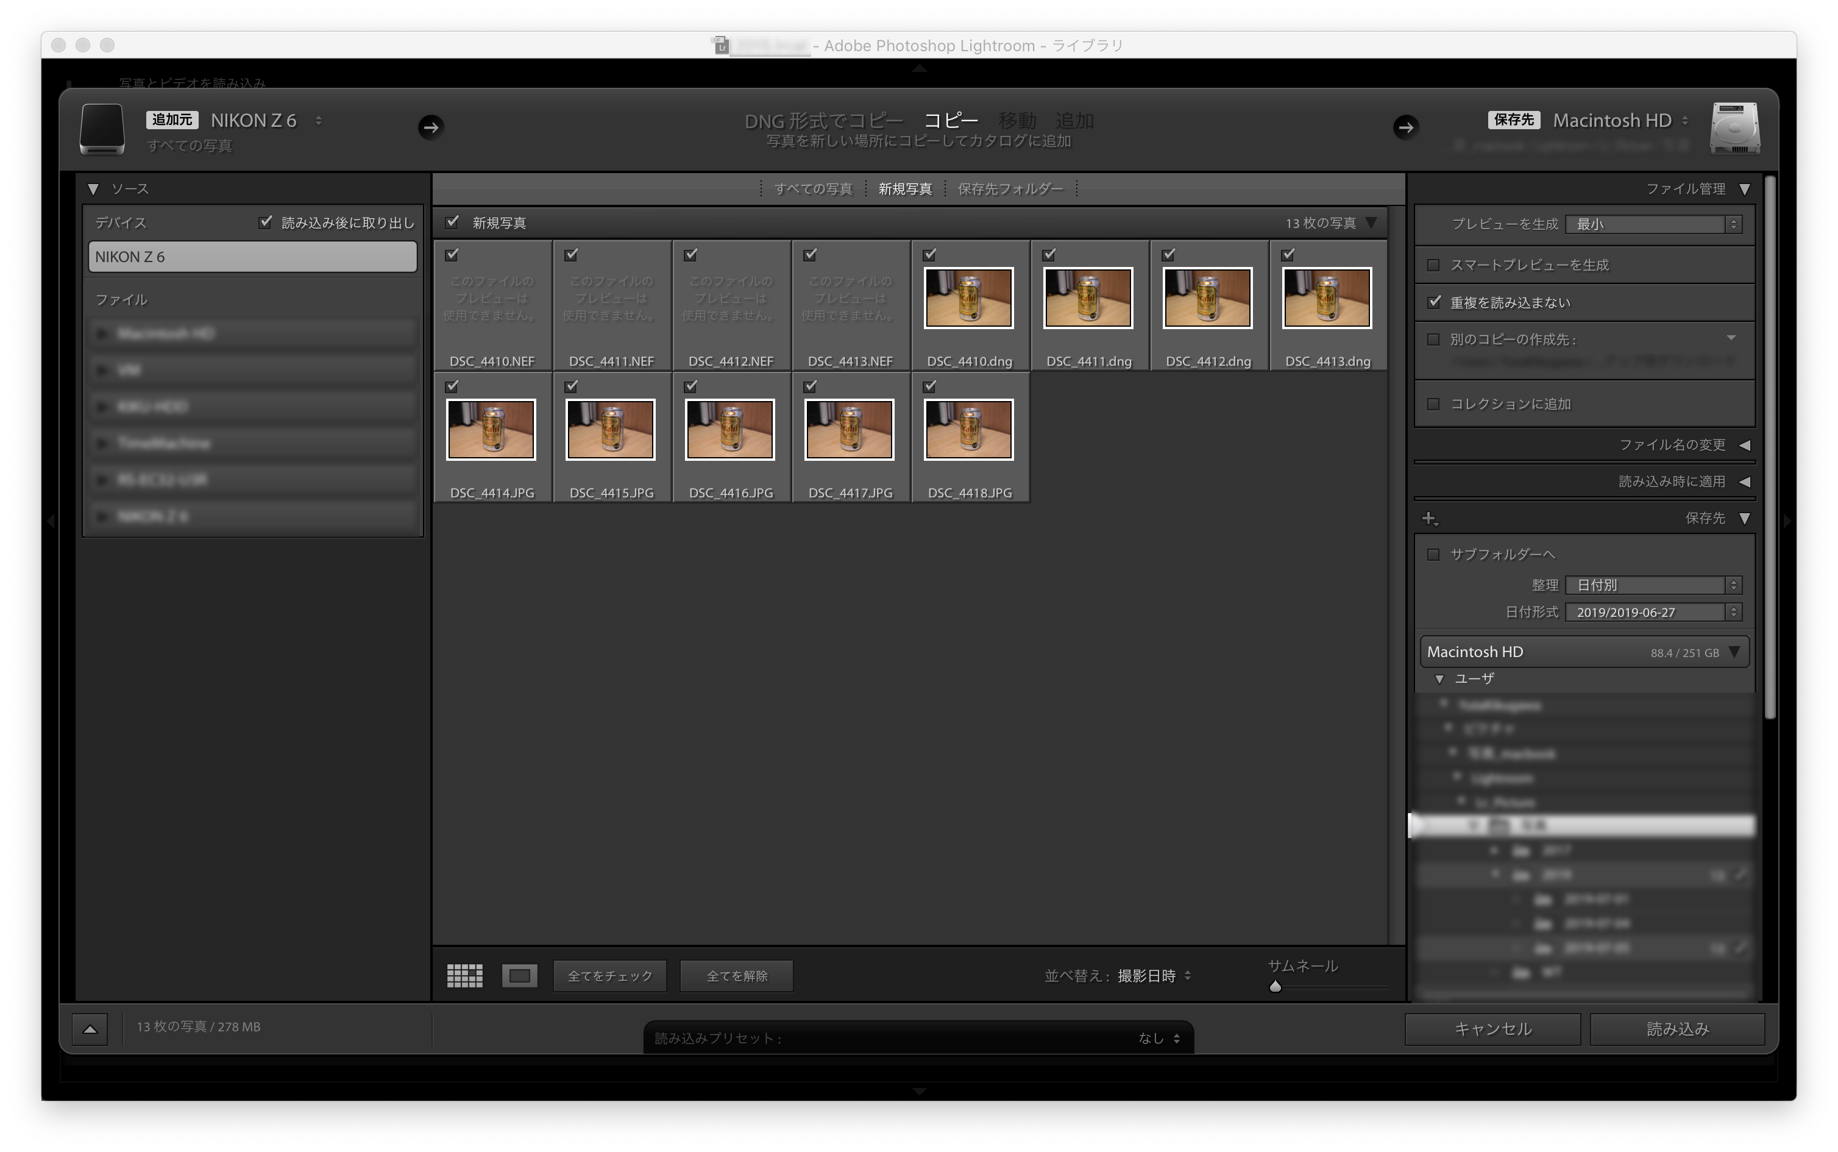
Task: Open the 日付形式 dropdown
Action: 1653,613
